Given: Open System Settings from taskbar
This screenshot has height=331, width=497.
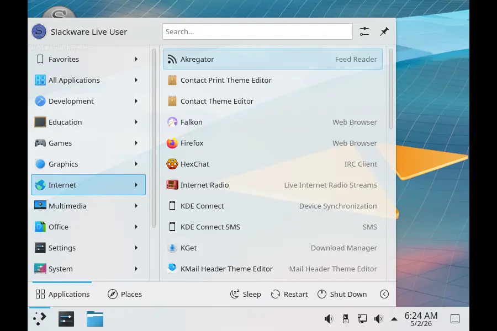Looking at the screenshot, I should [66, 319].
